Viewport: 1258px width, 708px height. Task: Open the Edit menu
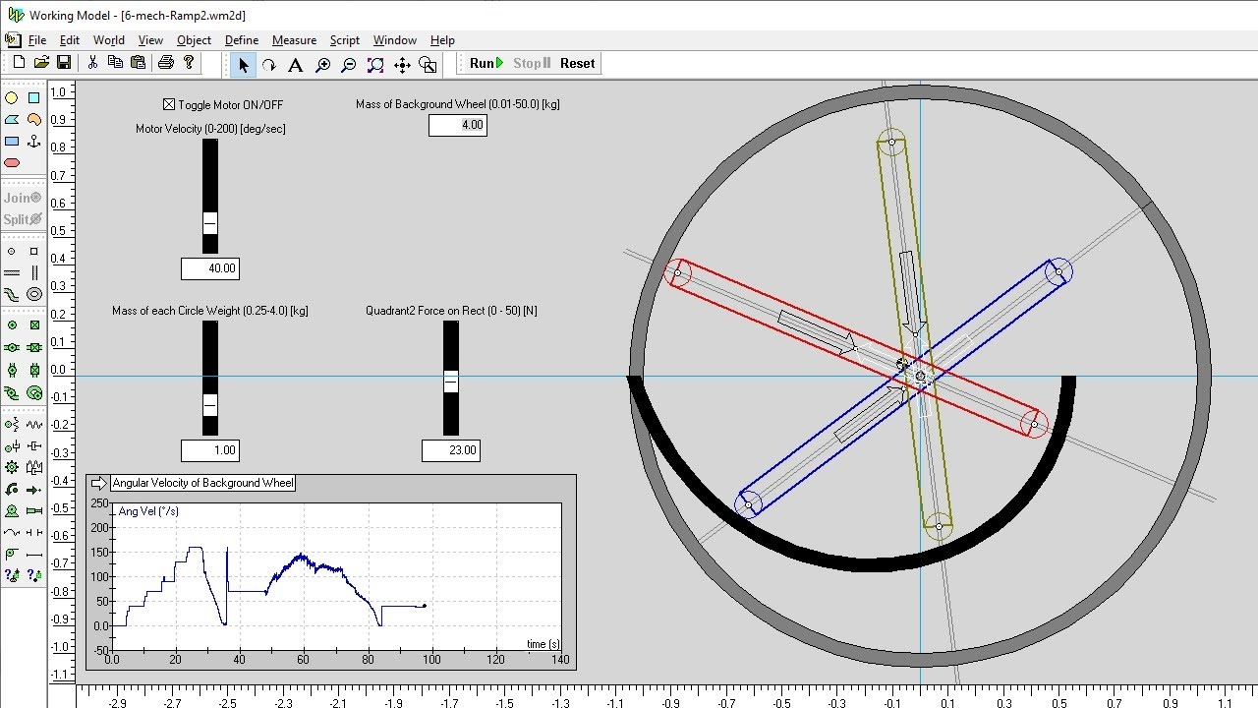click(x=70, y=40)
